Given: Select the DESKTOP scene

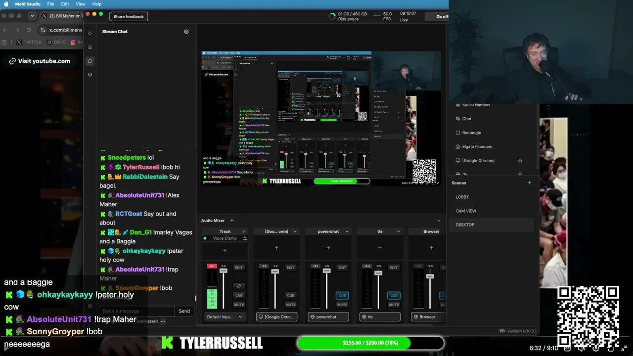Looking at the screenshot, I should pyautogui.click(x=493, y=225).
